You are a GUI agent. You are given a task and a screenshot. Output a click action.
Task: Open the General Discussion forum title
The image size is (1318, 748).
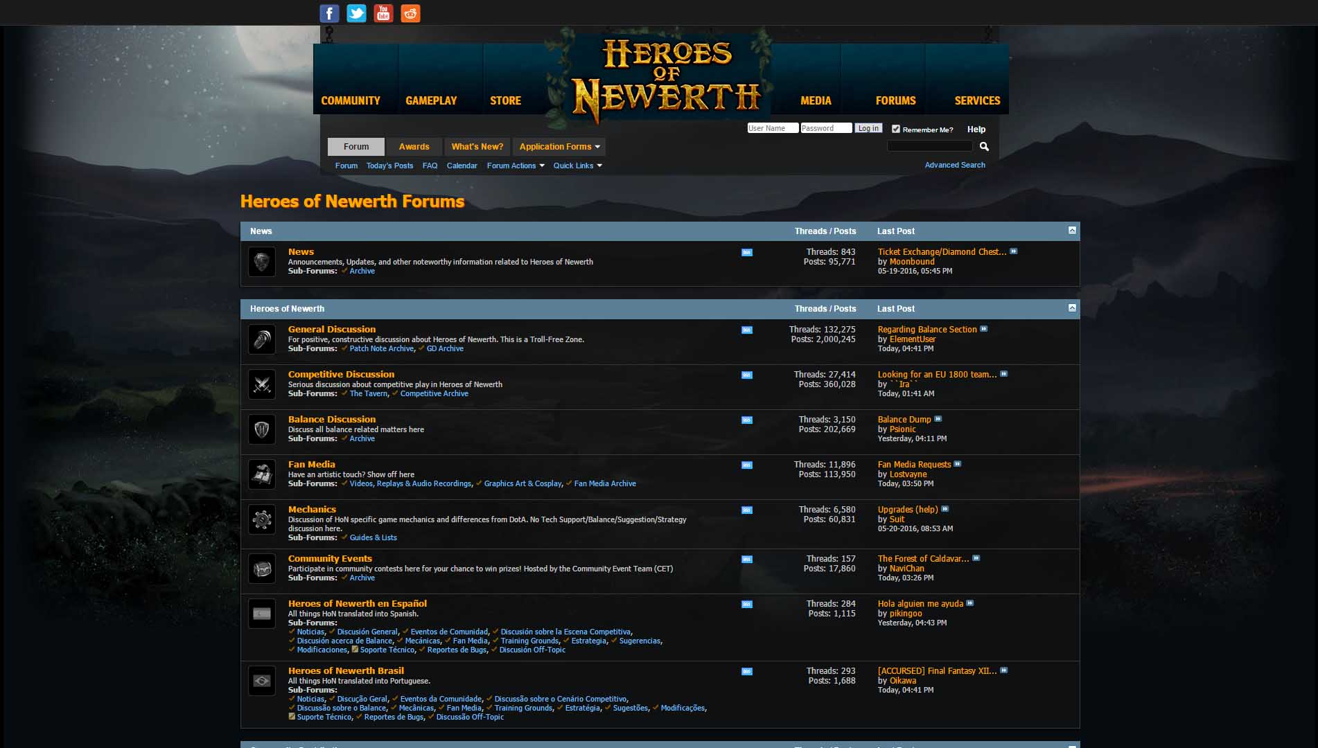[x=332, y=329]
